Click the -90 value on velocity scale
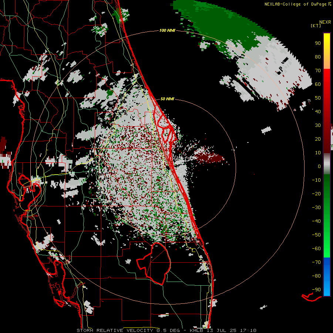 point(316,289)
